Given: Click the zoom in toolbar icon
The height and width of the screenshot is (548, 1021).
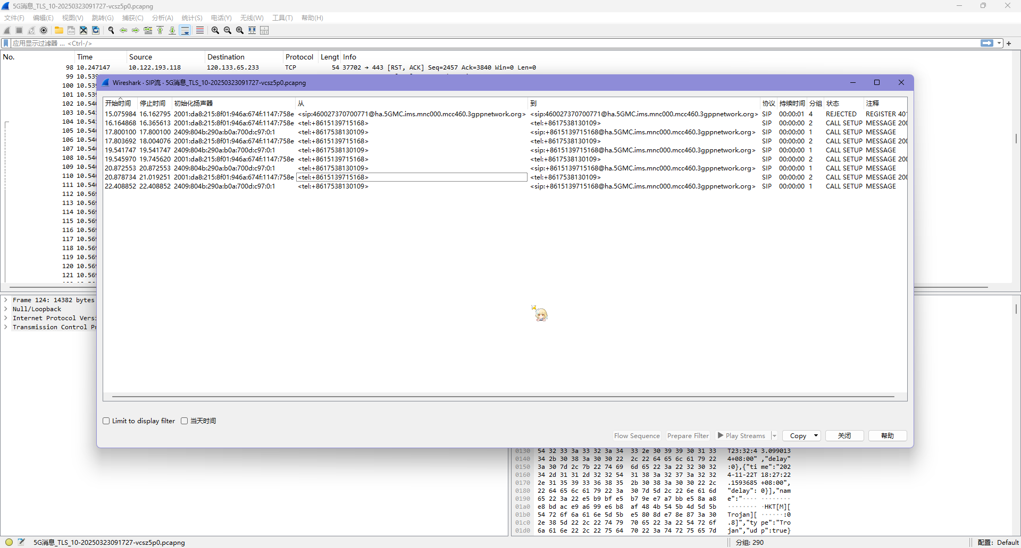Looking at the screenshot, I should pos(215,30).
